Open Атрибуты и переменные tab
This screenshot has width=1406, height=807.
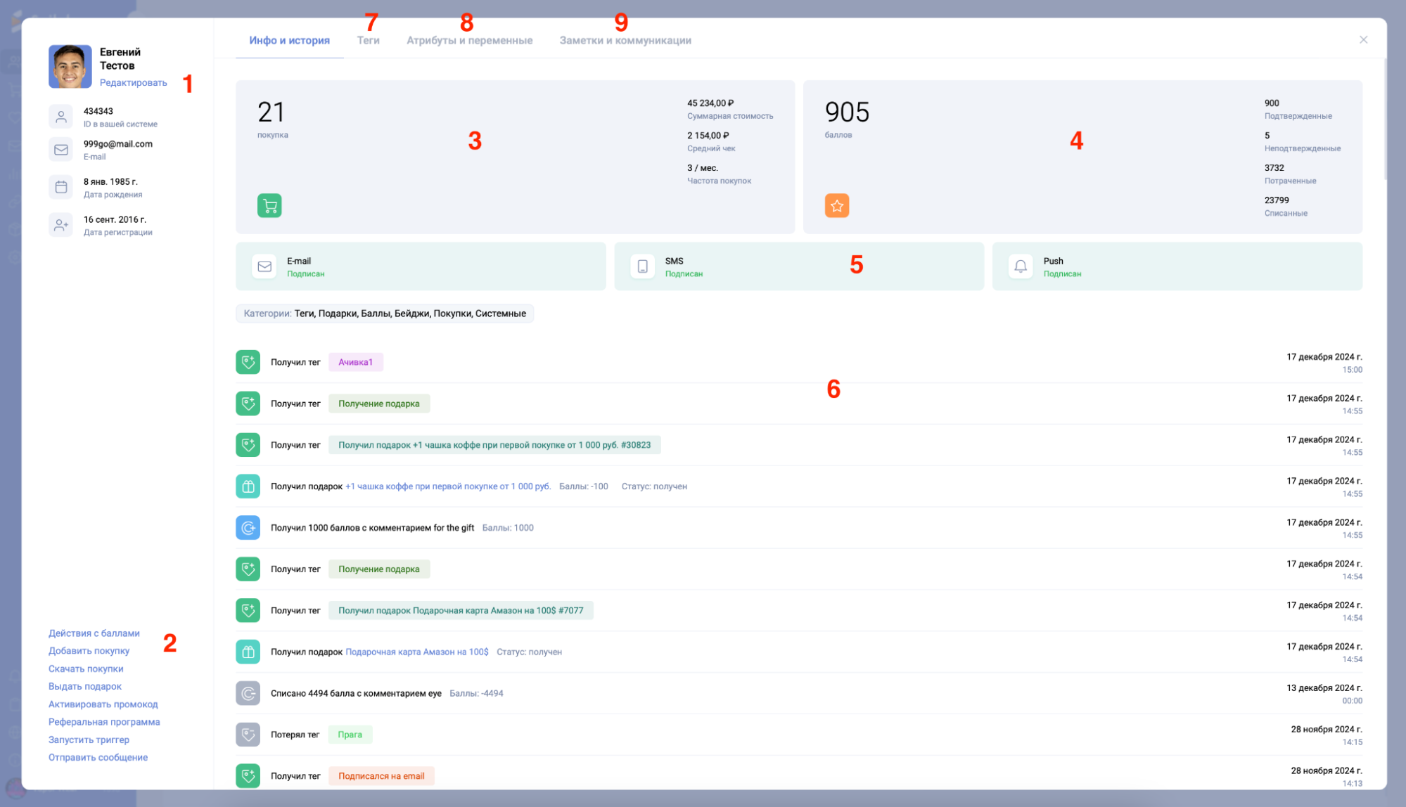pos(469,41)
